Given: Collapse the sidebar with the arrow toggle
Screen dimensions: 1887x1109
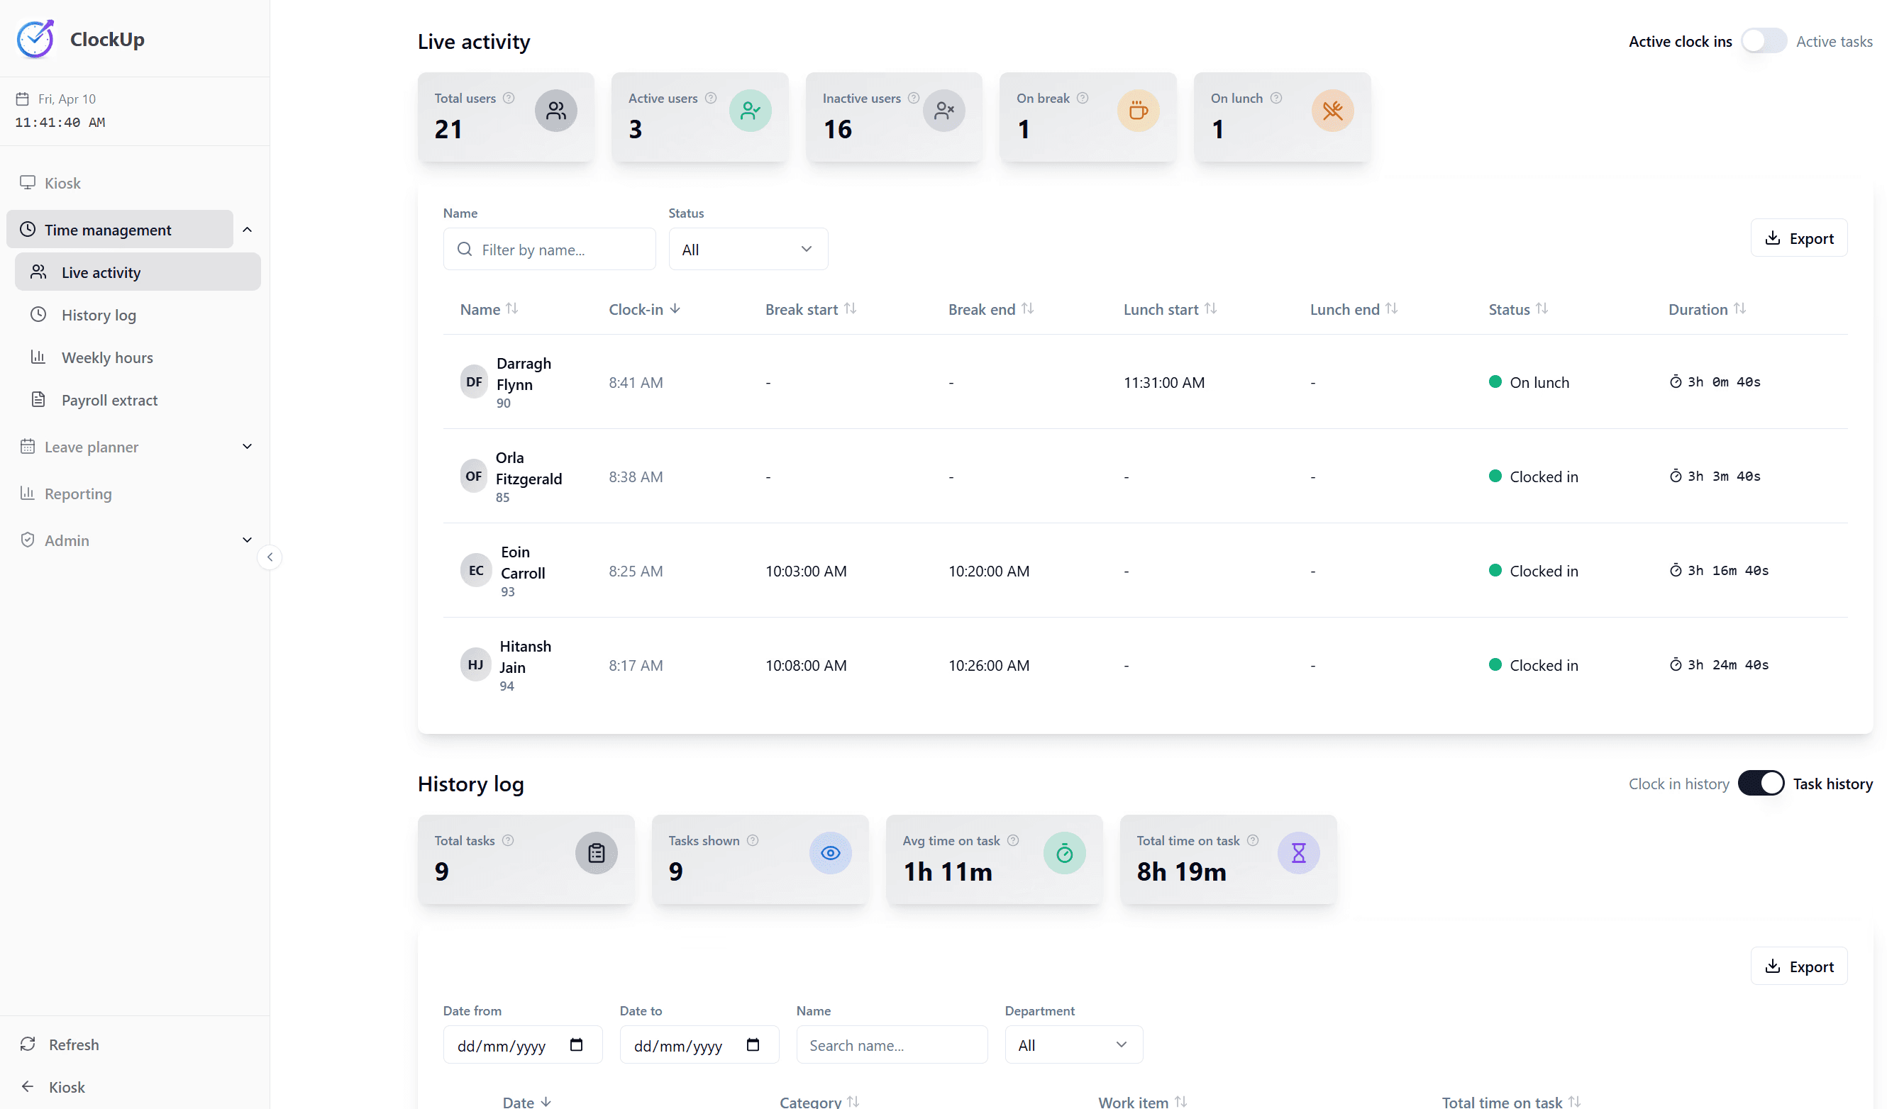Looking at the screenshot, I should tap(270, 557).
